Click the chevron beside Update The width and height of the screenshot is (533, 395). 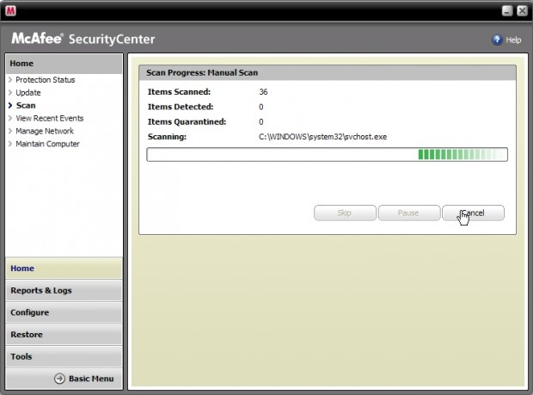[10, 93]
